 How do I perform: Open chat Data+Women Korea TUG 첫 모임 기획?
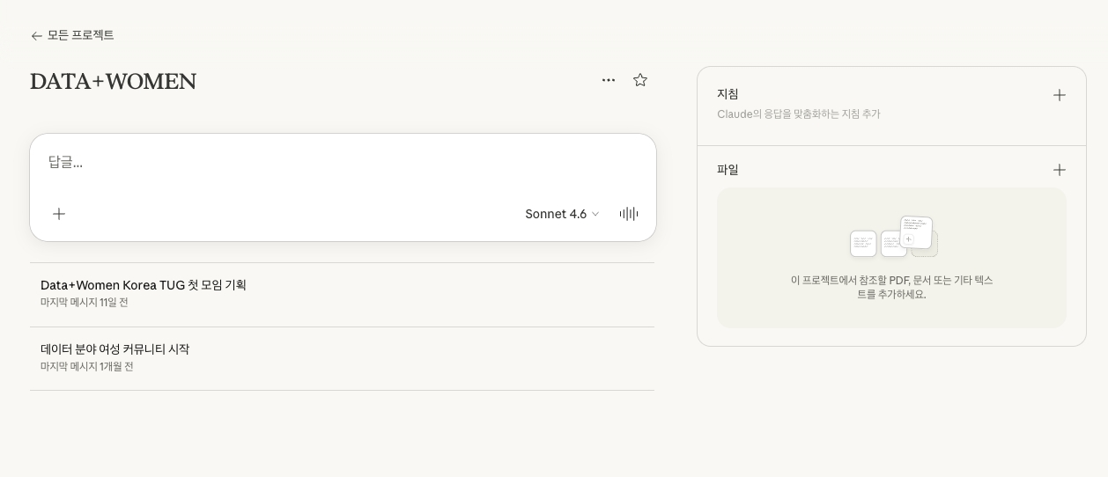(342, 294)
